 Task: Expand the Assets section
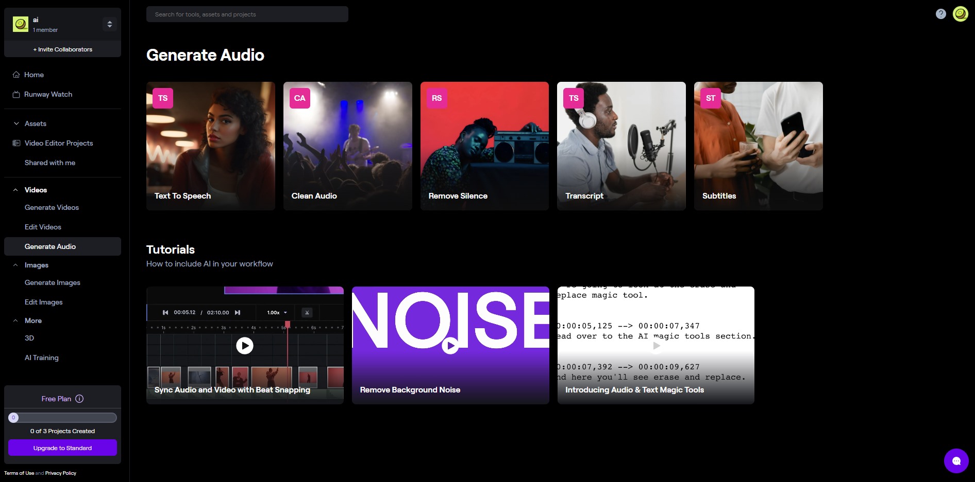[16, 123]
